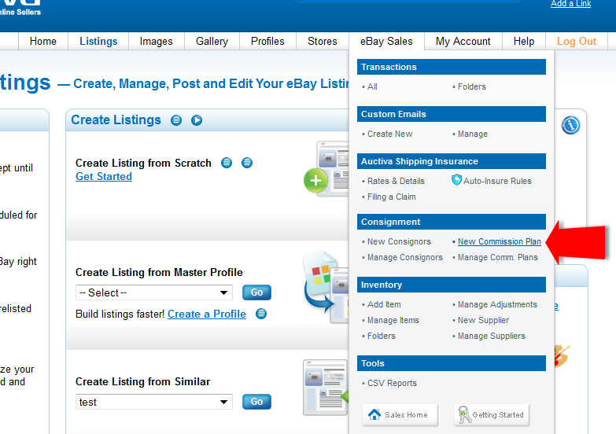Click the text help icon beside Create Listings
Viewport: 616px width, 434px height.
tap(176, 120)
